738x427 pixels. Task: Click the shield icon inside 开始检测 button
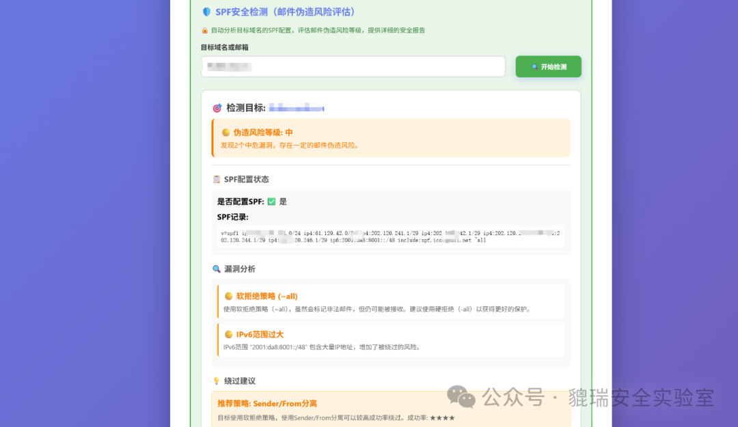(x=534, y=66)
